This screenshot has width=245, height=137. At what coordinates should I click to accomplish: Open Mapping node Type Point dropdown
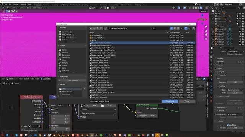tap(64, 105)
